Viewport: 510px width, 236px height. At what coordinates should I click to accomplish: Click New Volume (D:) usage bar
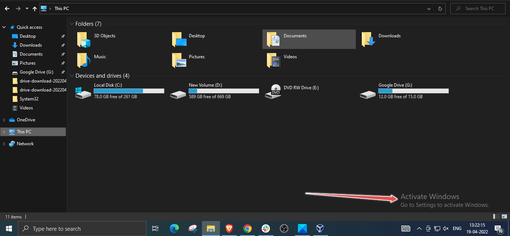[224, 91]
